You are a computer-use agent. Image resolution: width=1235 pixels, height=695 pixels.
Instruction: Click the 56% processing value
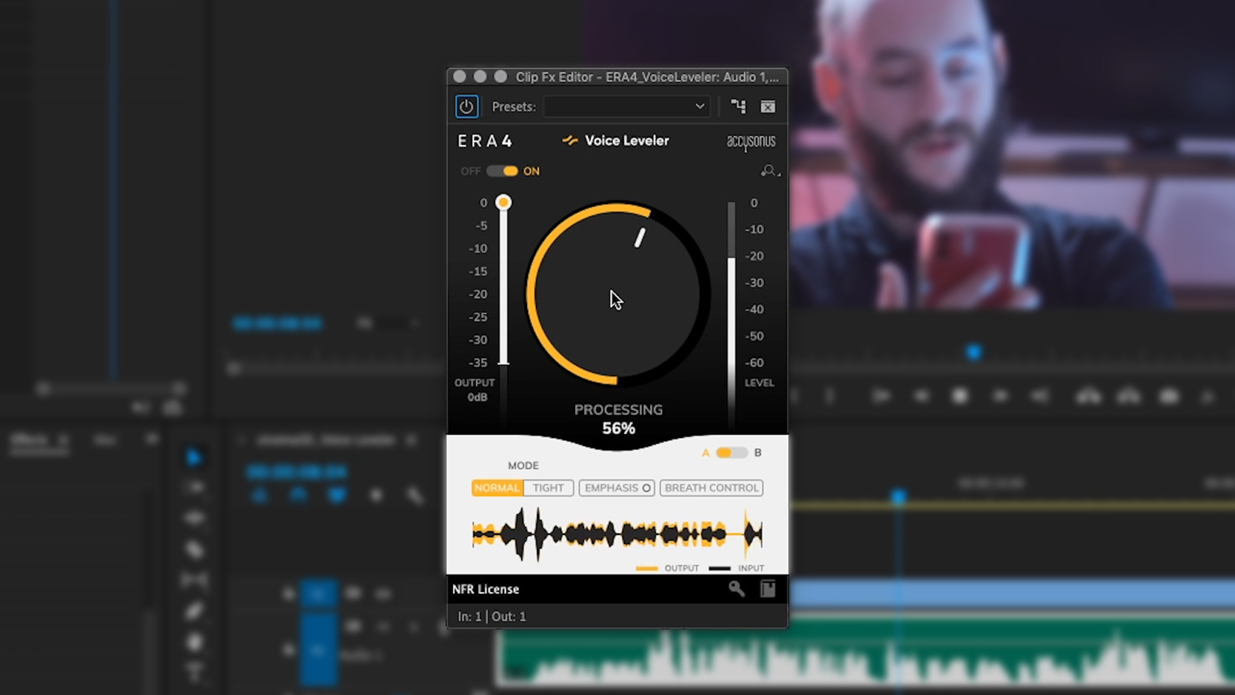[618, 429]
